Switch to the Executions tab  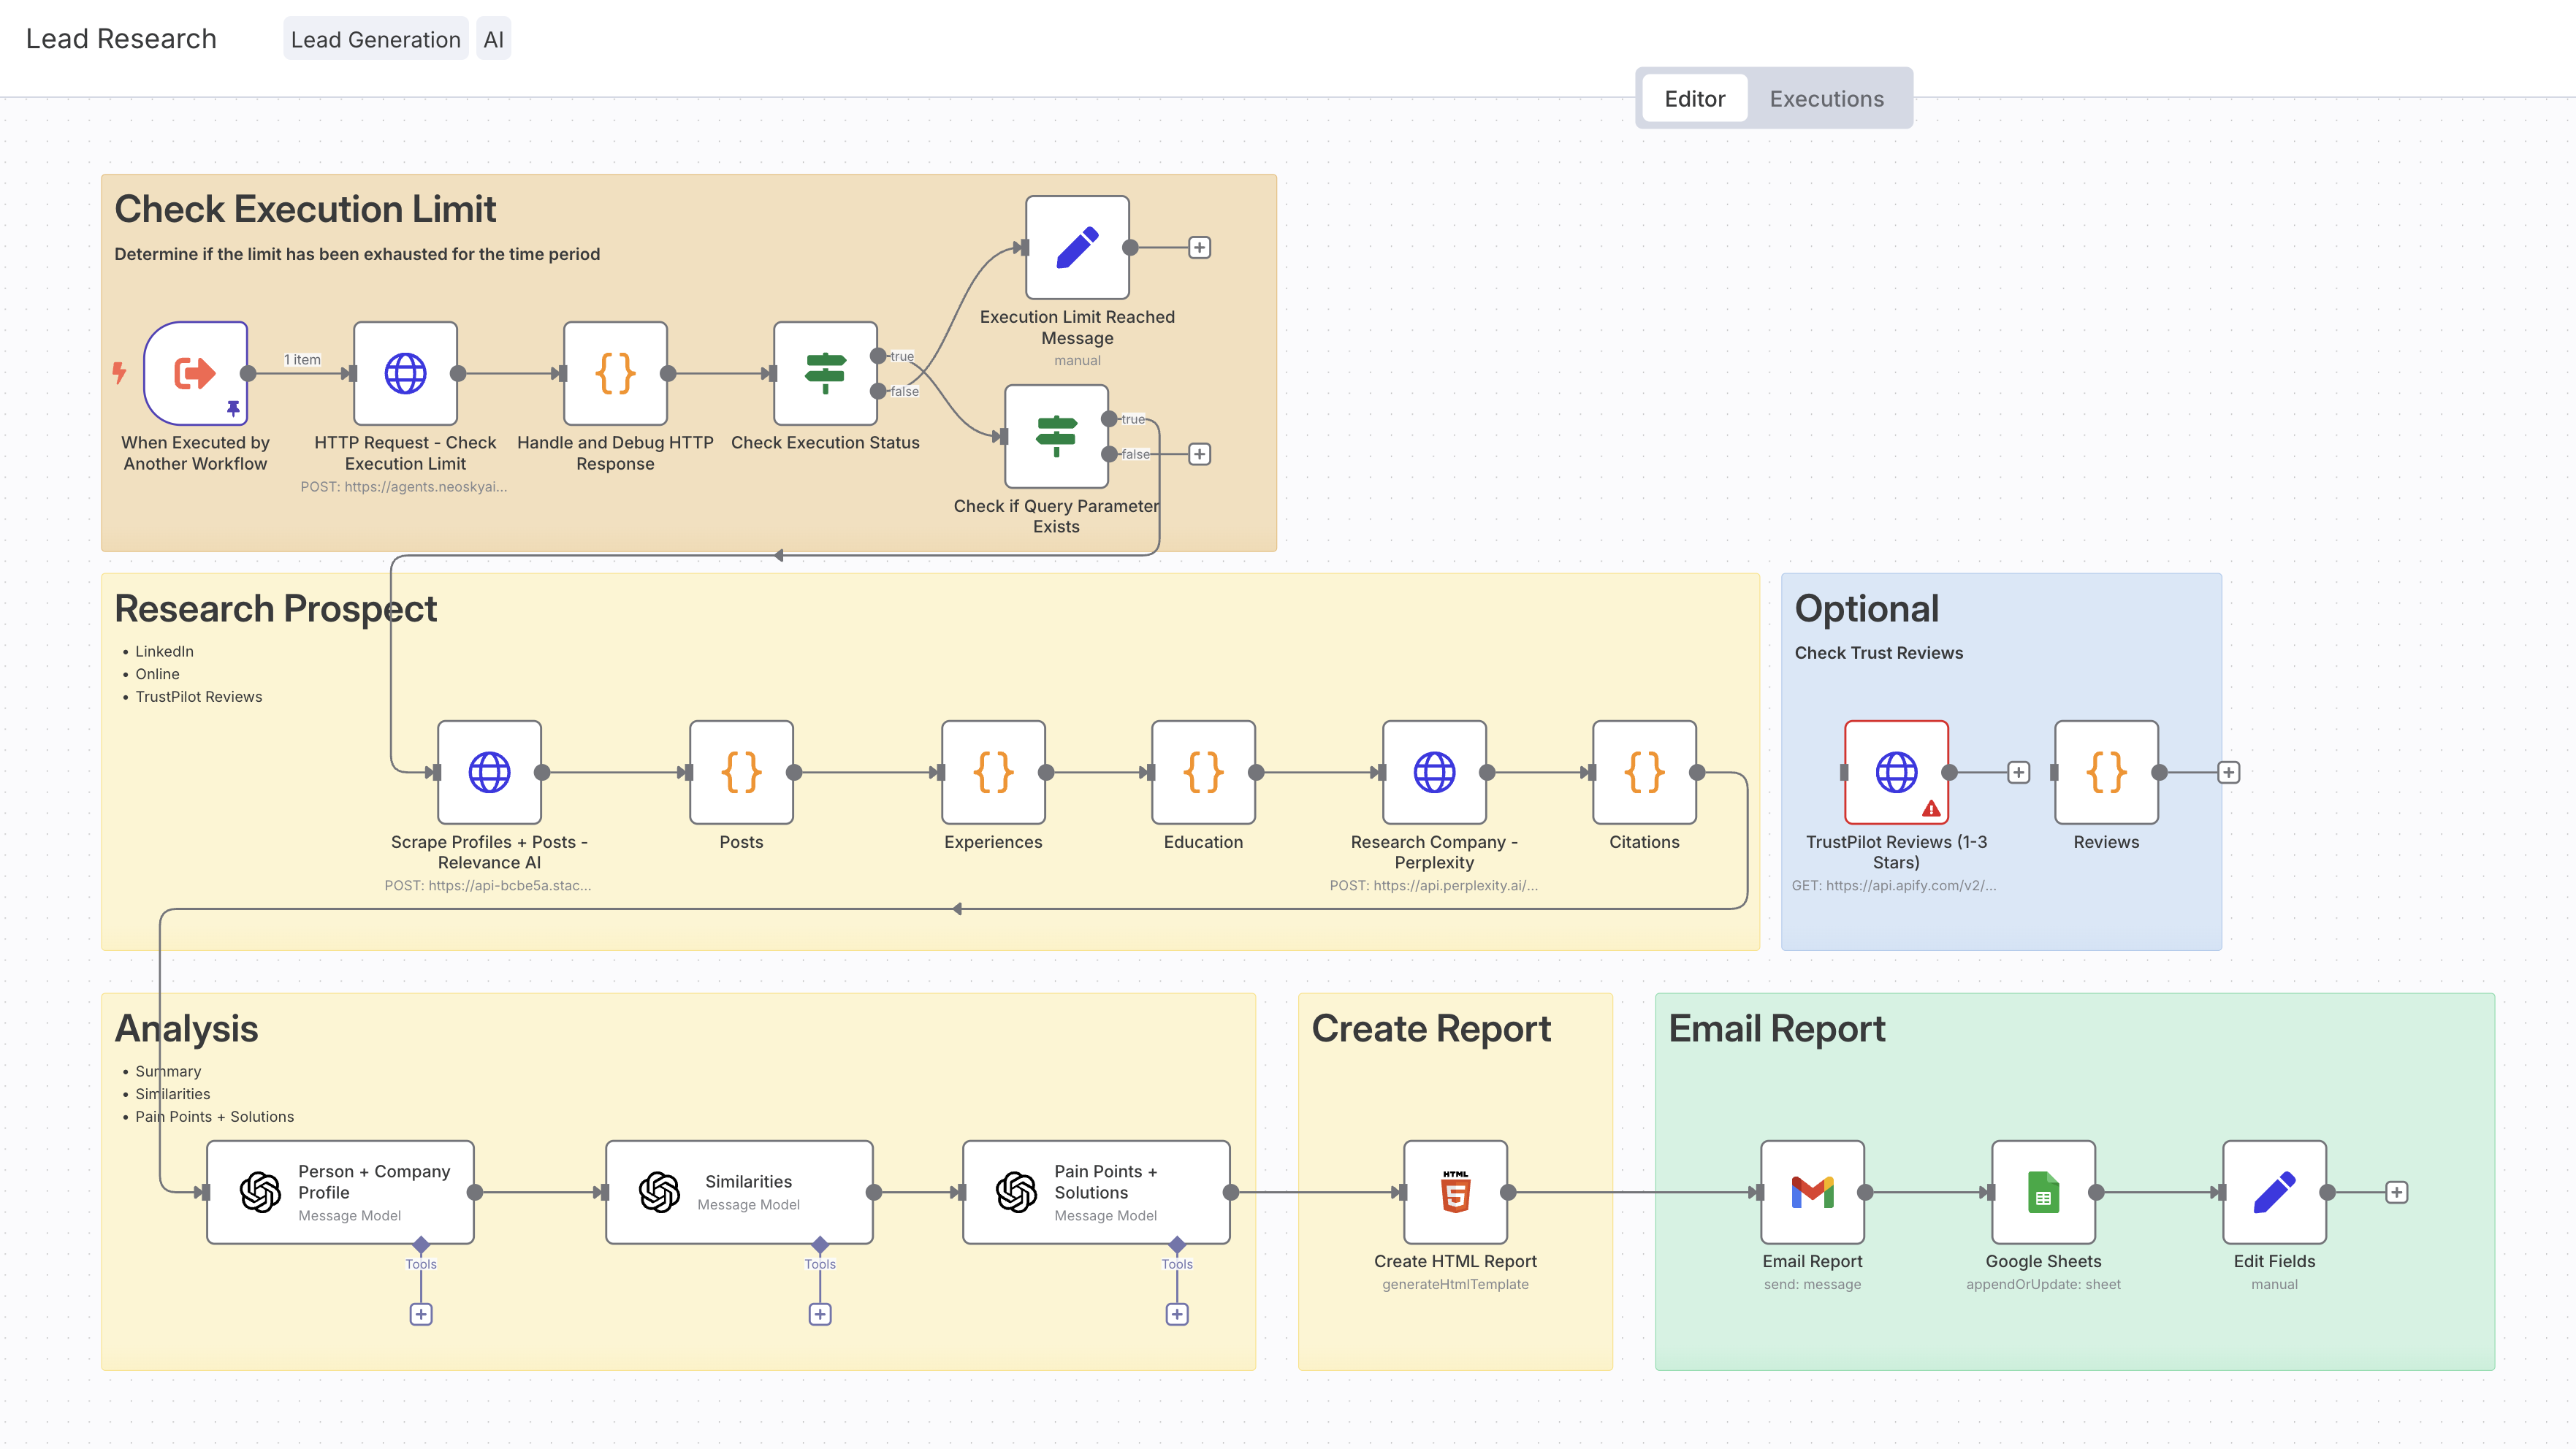point(1826,98)
